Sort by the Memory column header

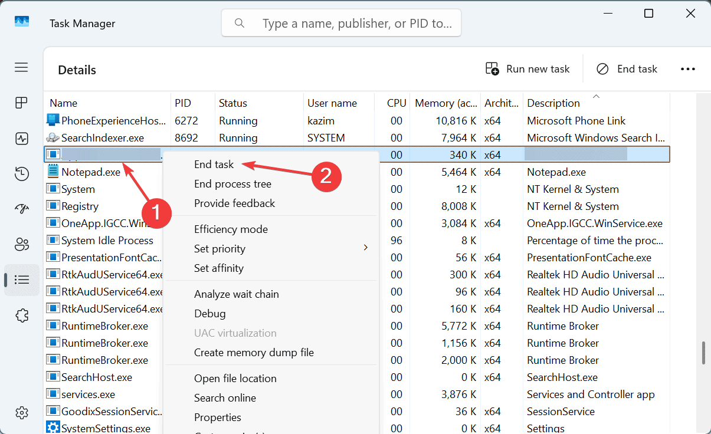pyautogui.click(x=445, y=103)
